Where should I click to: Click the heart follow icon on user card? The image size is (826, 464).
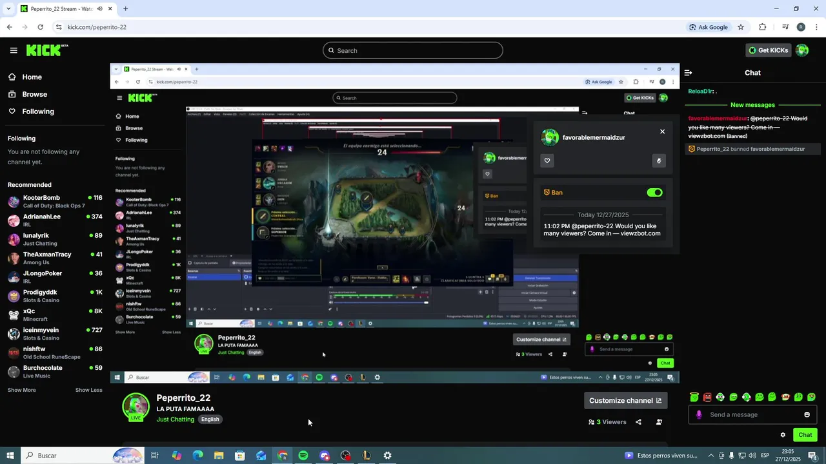pyautogui.click(x=547, y=160)
